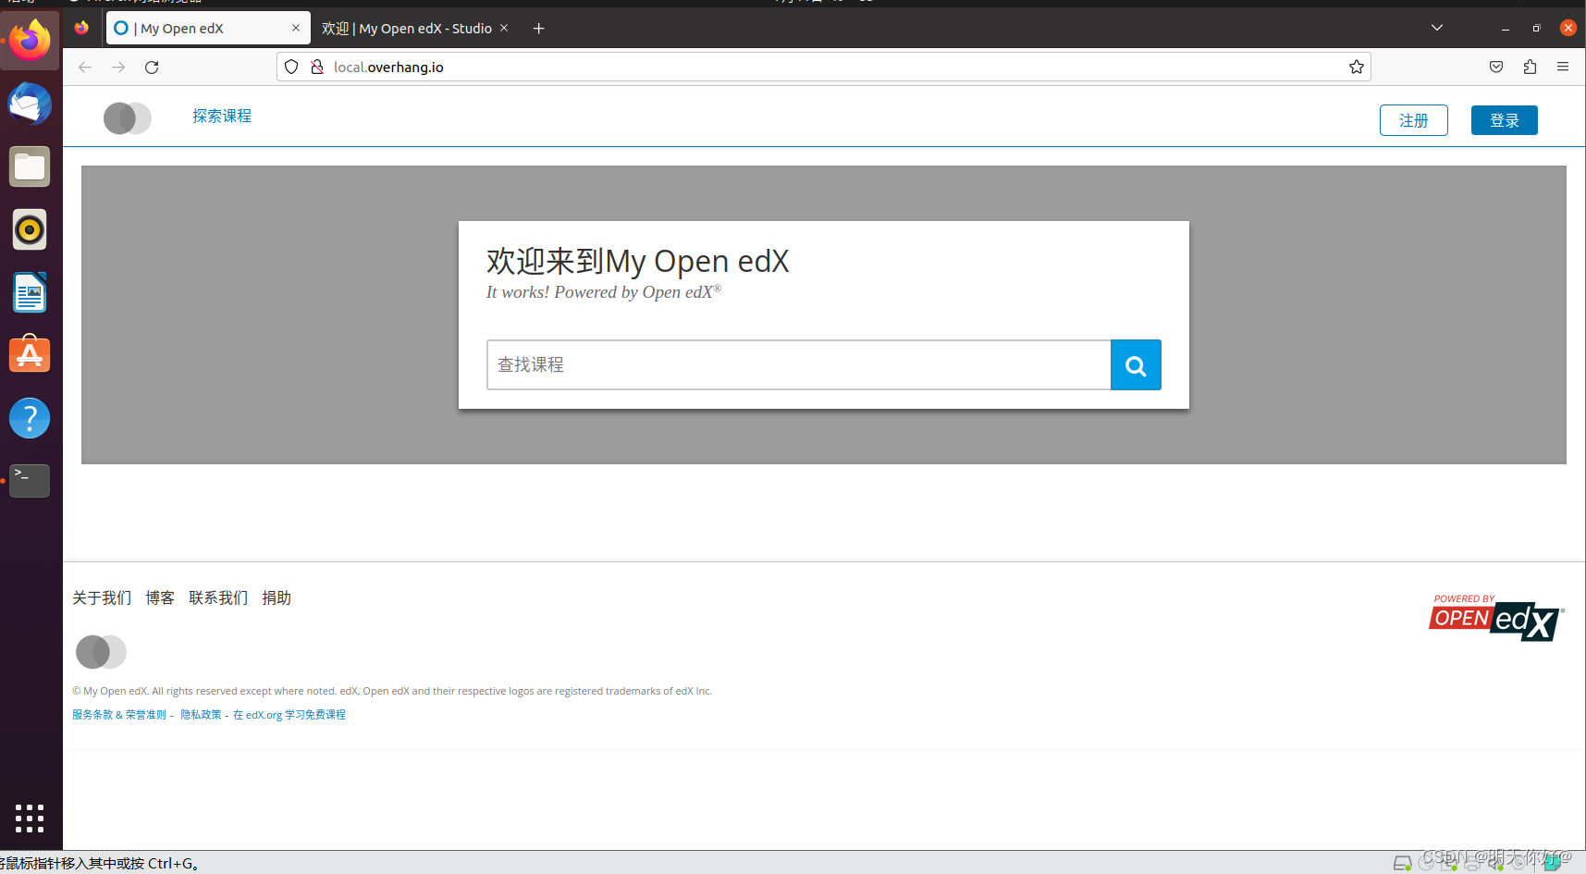This screenshot has height=874, width=1586.
Task: Bookmark this page with the star
Action: (1357, 67)
